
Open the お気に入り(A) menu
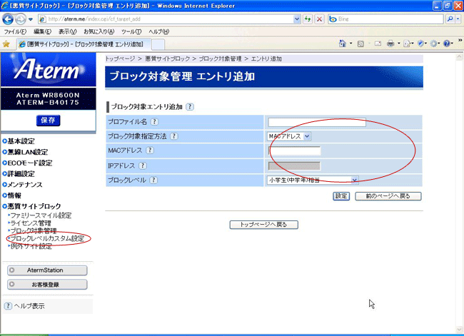click(99, 32)
